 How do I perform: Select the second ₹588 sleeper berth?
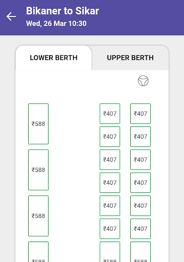tap(38, 170)
